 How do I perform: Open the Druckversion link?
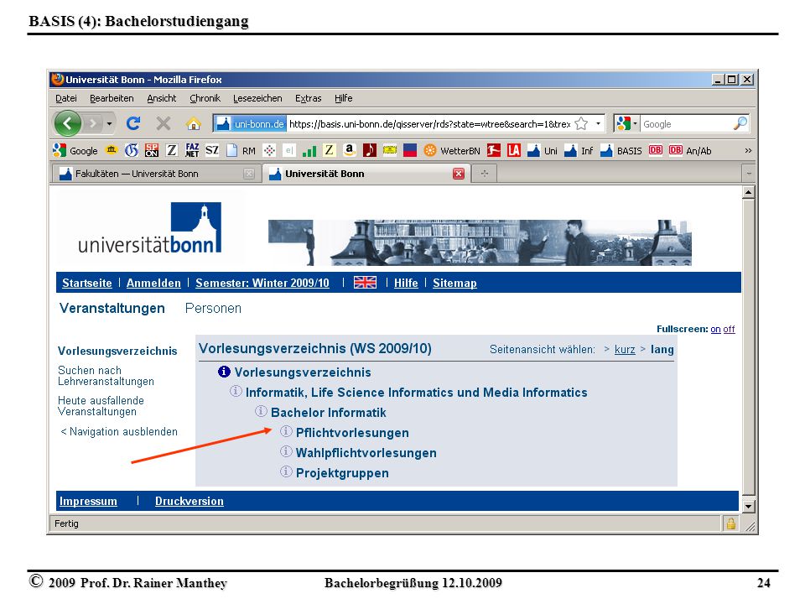pos(190,502)
